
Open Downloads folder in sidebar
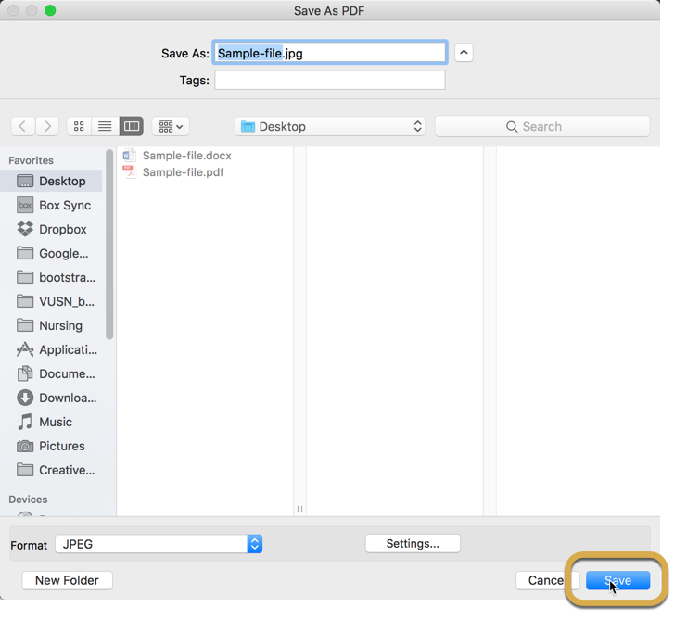(x=67, y=398)
